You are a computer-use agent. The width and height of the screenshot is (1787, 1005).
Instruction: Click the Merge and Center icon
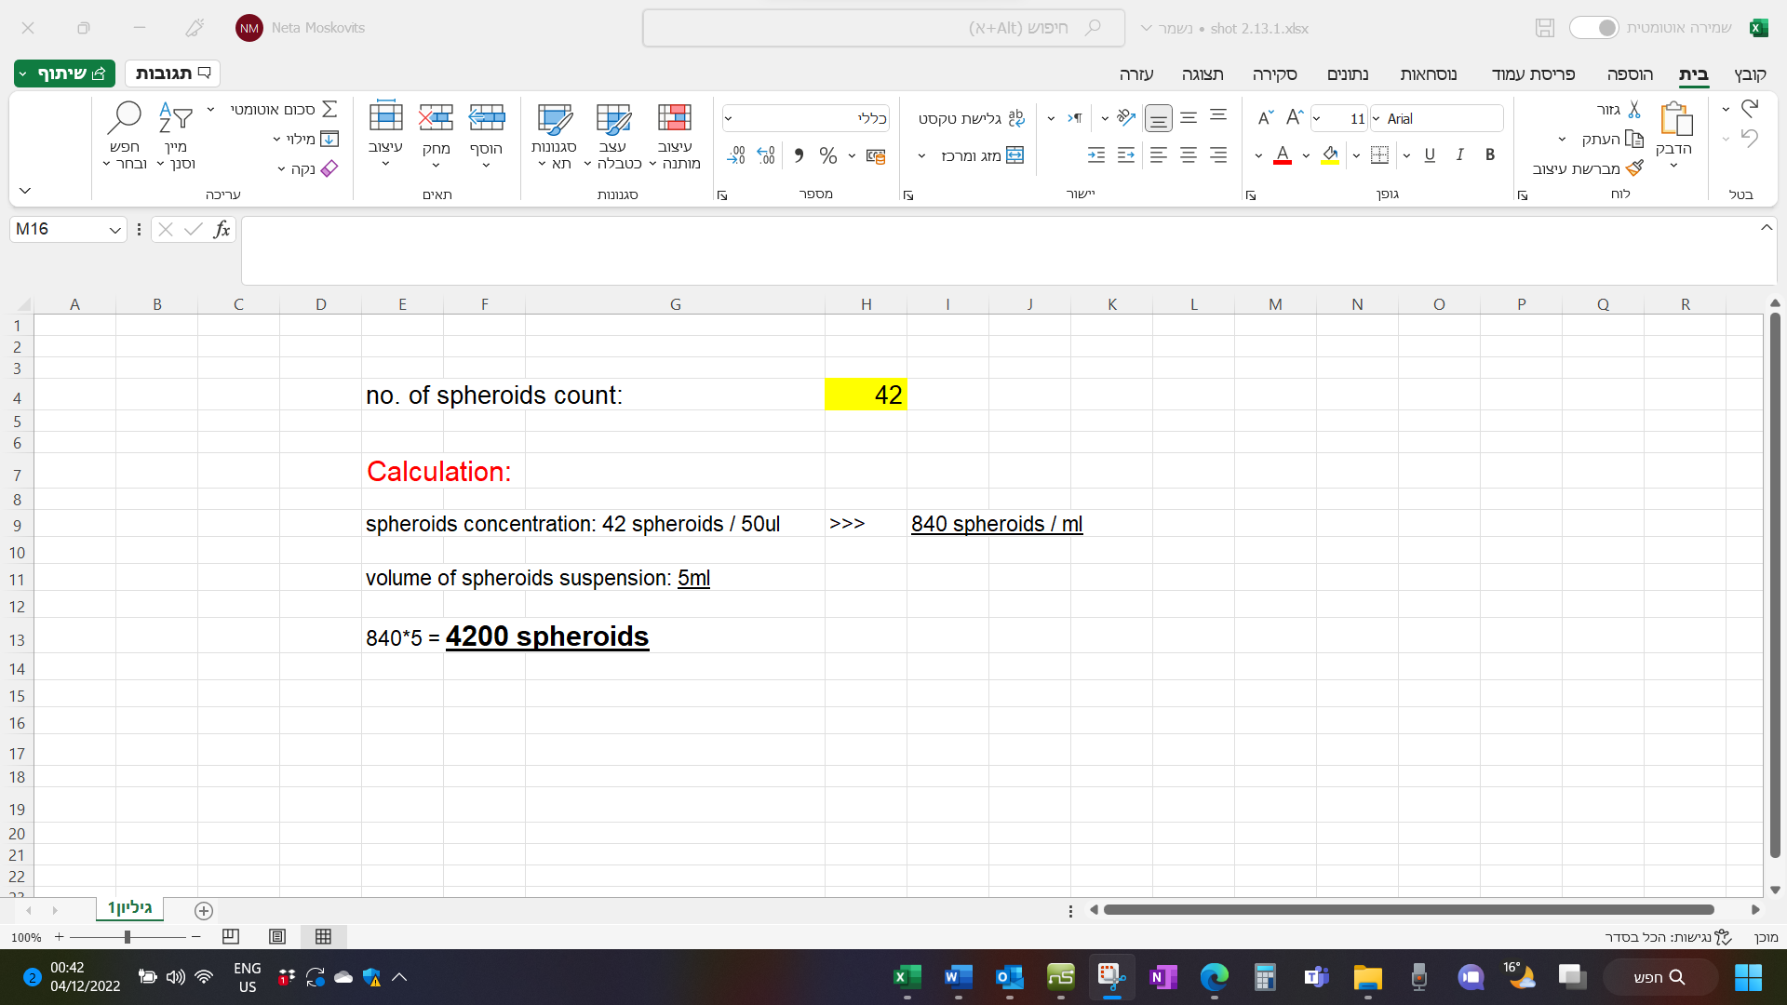point(1014,155)
